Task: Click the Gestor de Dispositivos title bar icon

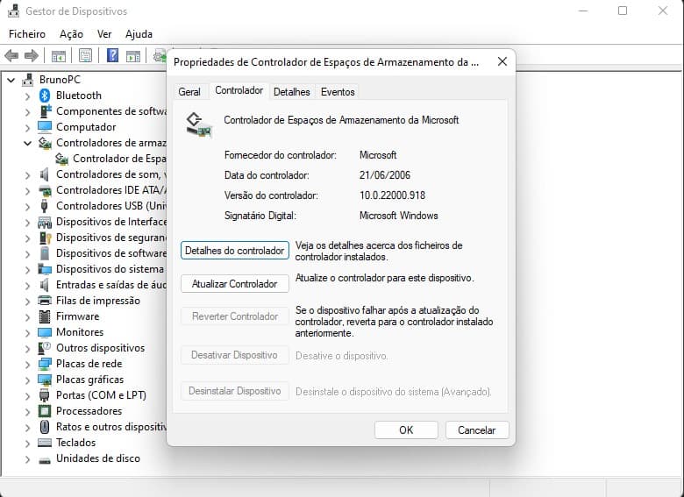Action: 13,11
